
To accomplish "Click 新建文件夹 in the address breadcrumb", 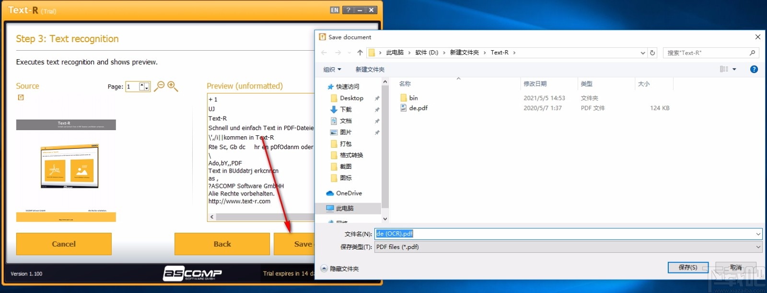I will click(464, 53).
